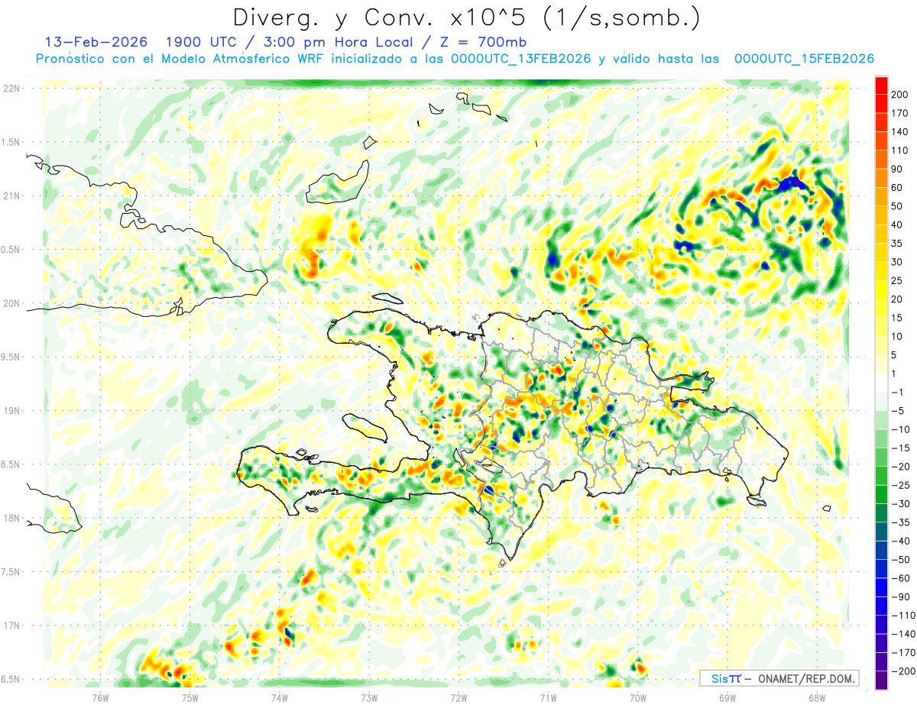Click the '75W' longitude label
This screenshot has width=917, height=708.
click(190, 697)
